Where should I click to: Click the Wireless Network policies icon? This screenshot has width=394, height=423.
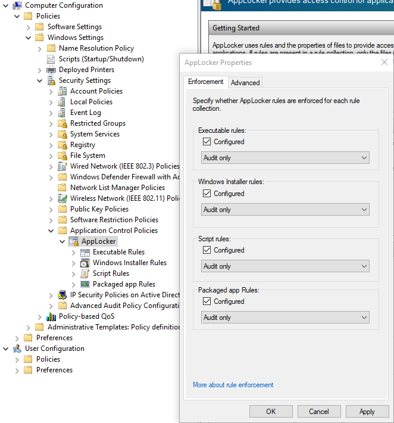62,198
